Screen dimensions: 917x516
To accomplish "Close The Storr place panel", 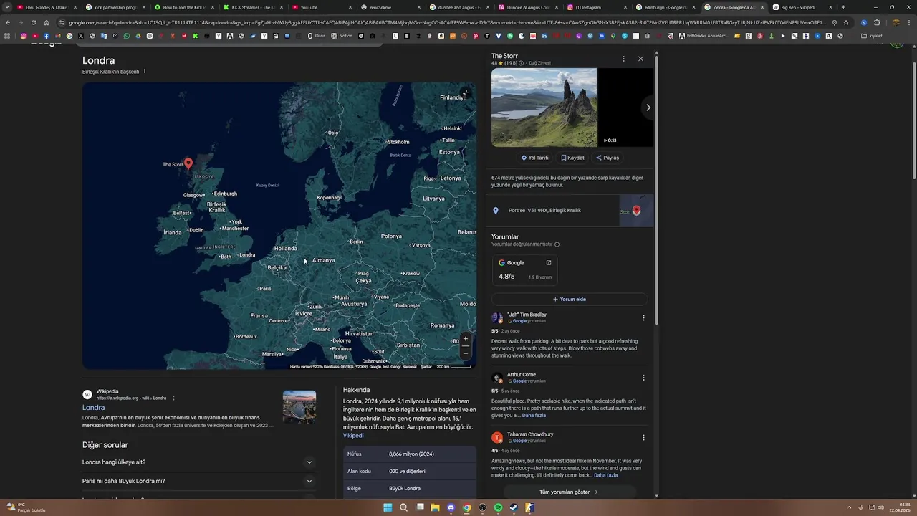I will (640, 59).
